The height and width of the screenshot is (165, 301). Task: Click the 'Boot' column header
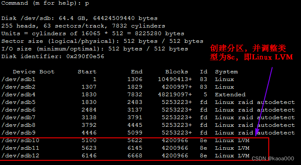[x=47, y=72]
